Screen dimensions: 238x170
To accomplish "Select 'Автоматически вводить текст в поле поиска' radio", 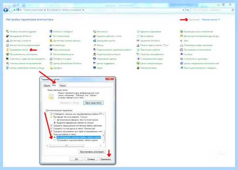I will (55, 120).
